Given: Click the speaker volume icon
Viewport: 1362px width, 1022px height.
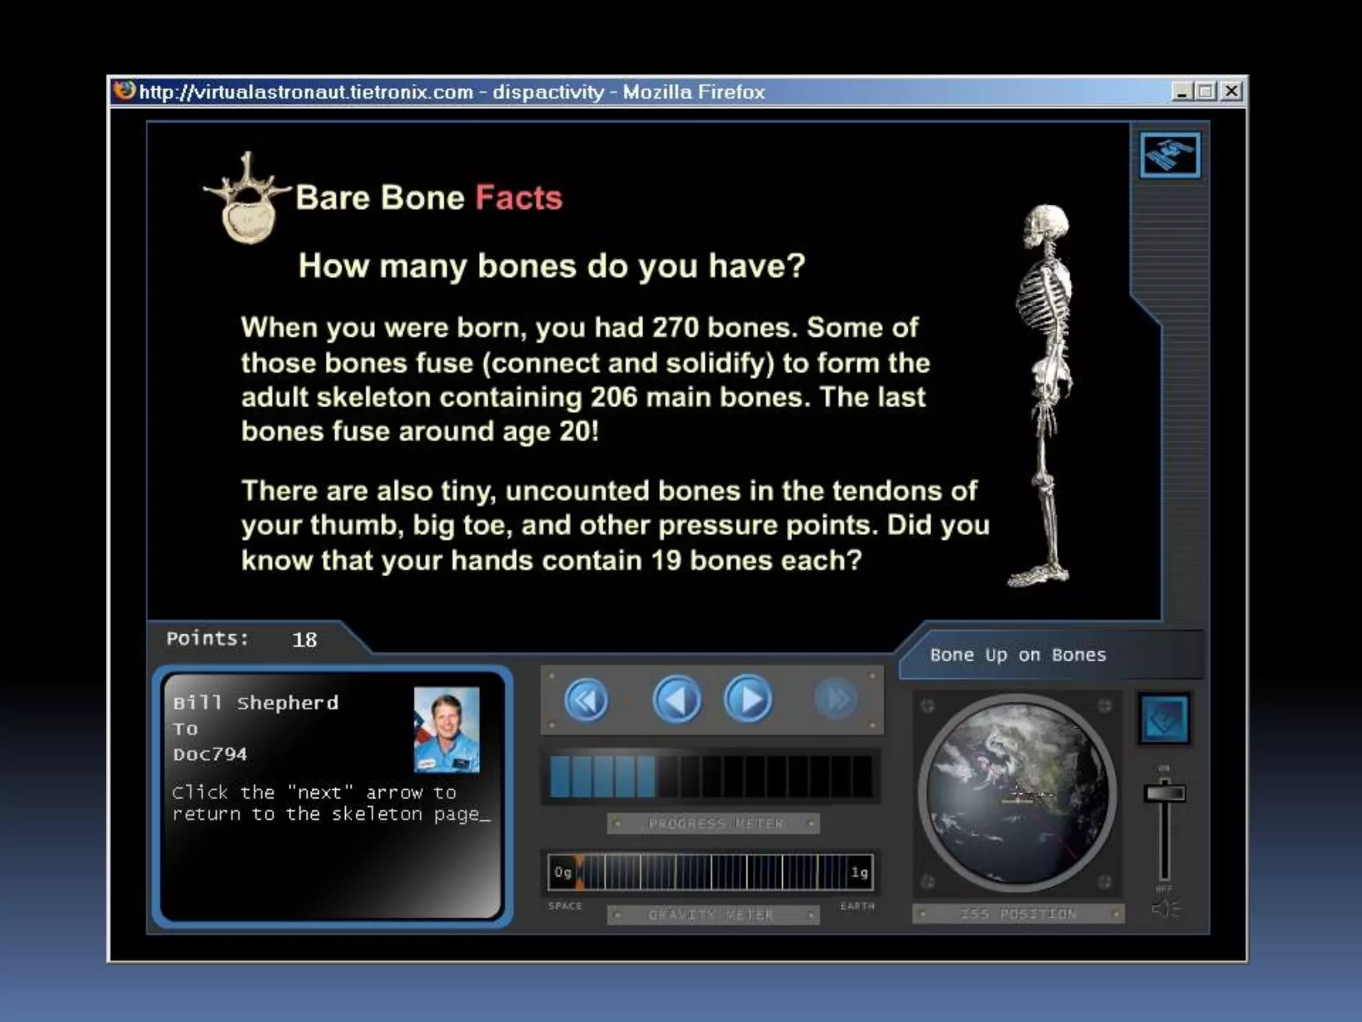Looking at the screenshot, I should 1165,908.
